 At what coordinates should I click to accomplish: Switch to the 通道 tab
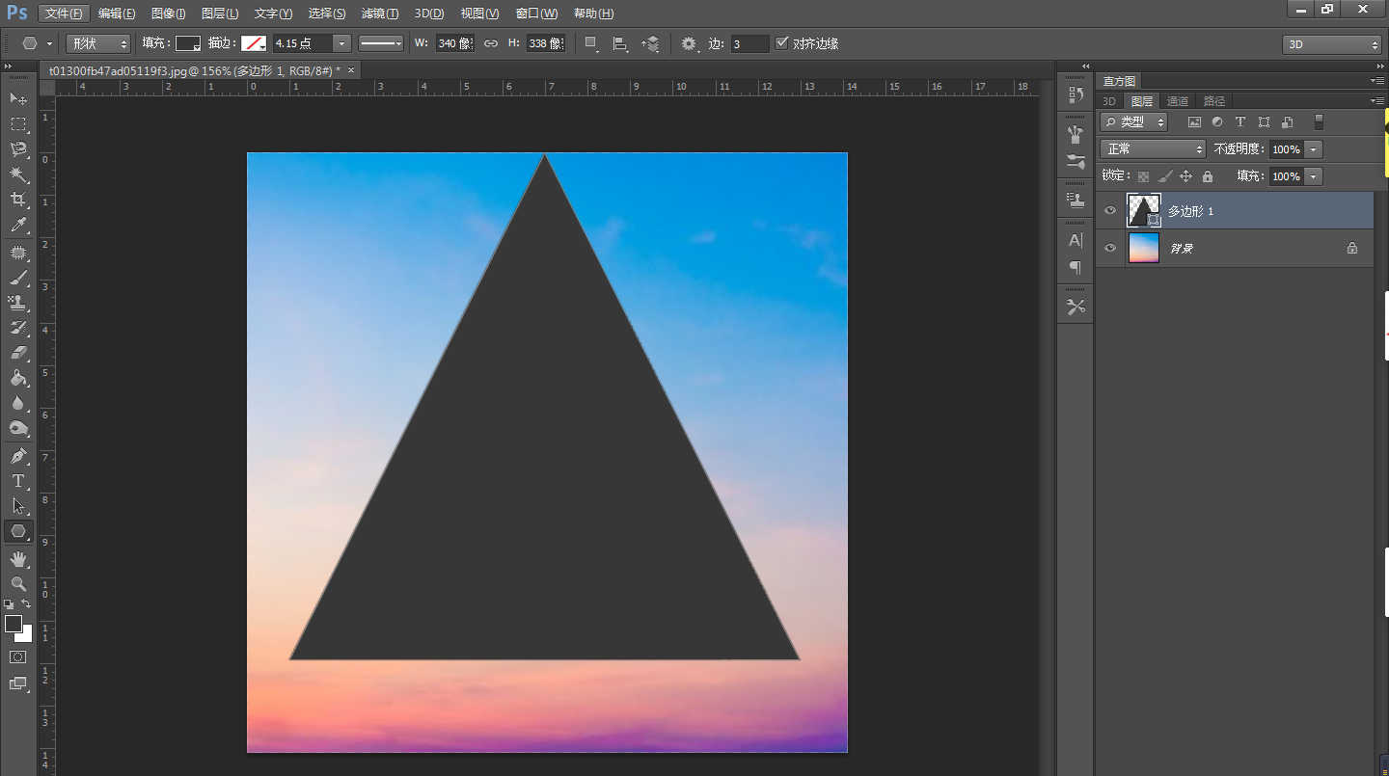(1177, 101)
